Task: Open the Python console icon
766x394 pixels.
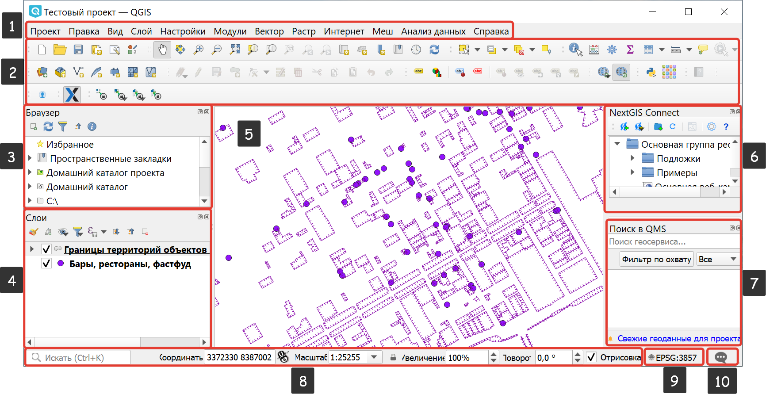Action: (651, 72)
